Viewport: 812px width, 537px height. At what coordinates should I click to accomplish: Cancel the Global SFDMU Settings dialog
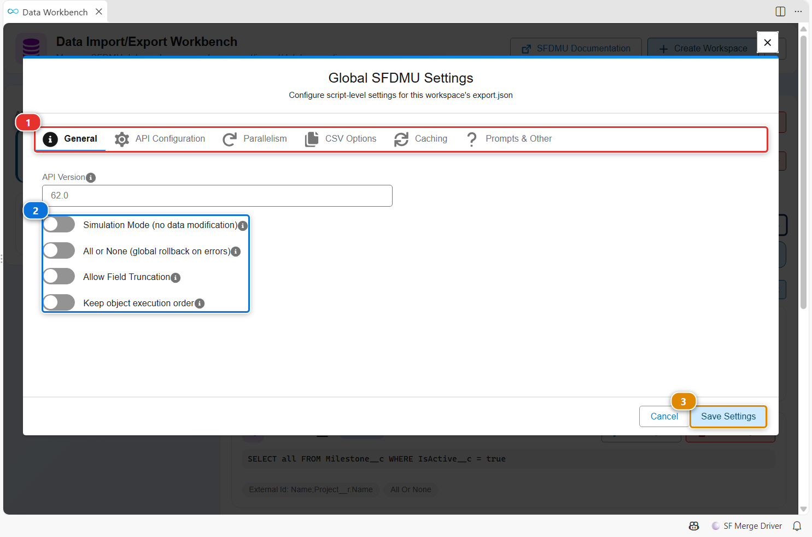pyautogui.click(x=664, y=417)
